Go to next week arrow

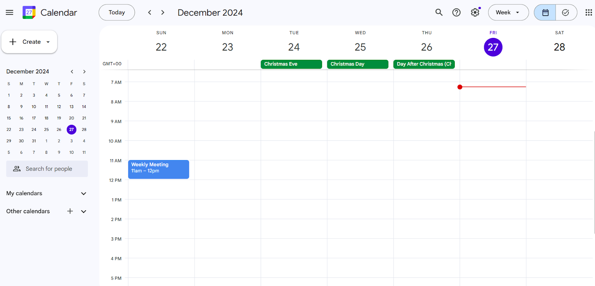click(163, 13)
